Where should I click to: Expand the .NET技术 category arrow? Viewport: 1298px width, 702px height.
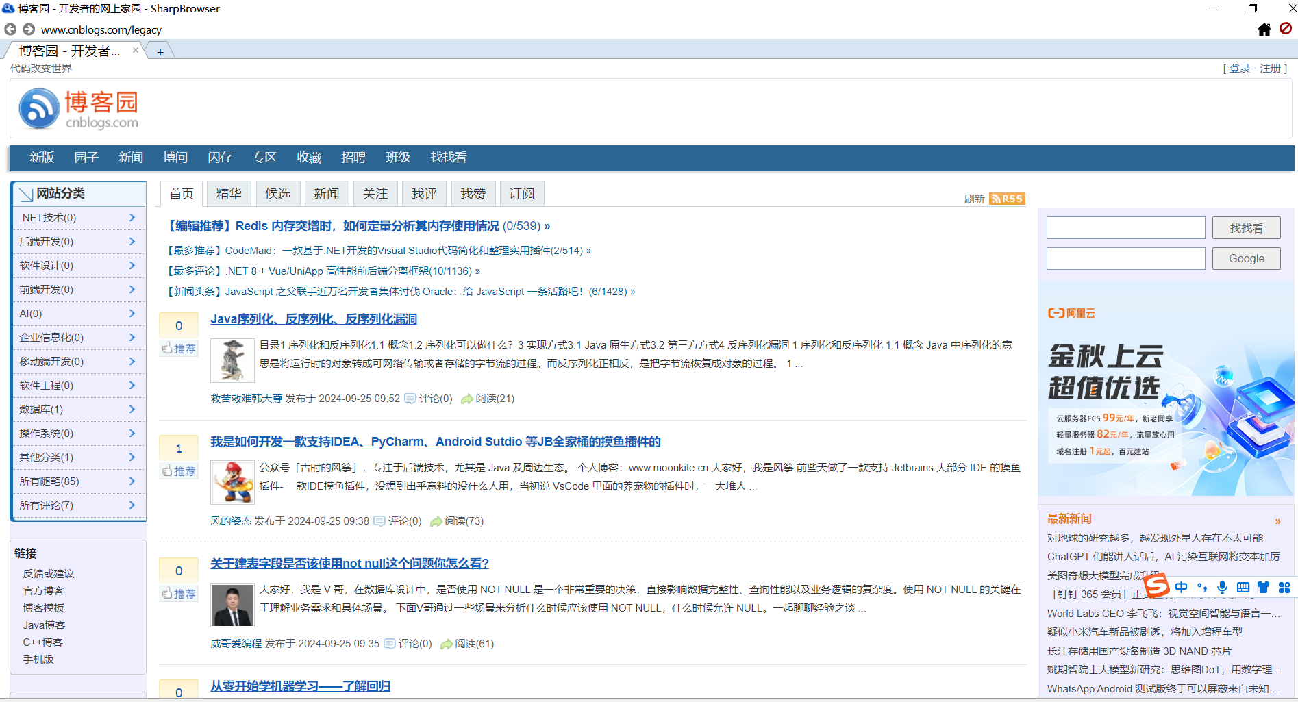(132, 217)
